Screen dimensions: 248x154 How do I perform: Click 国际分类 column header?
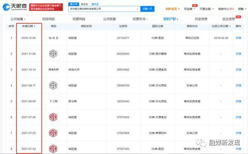tap(157, 26)
